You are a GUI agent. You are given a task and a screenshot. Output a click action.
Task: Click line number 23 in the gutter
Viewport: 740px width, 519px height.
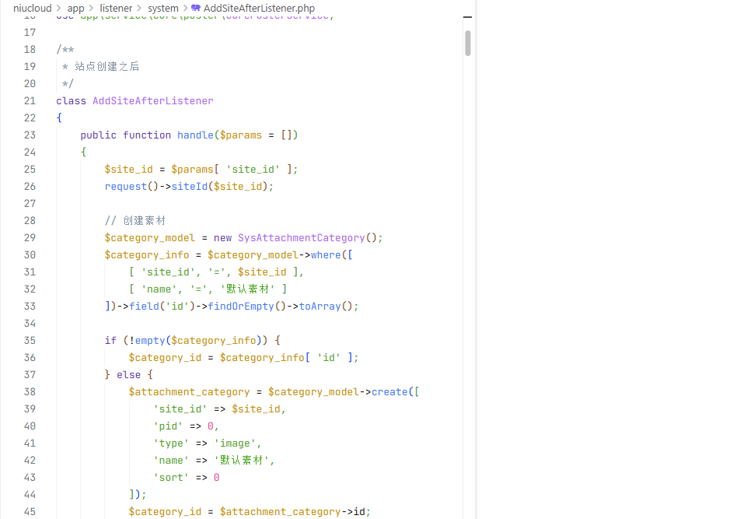coord(30,135)
